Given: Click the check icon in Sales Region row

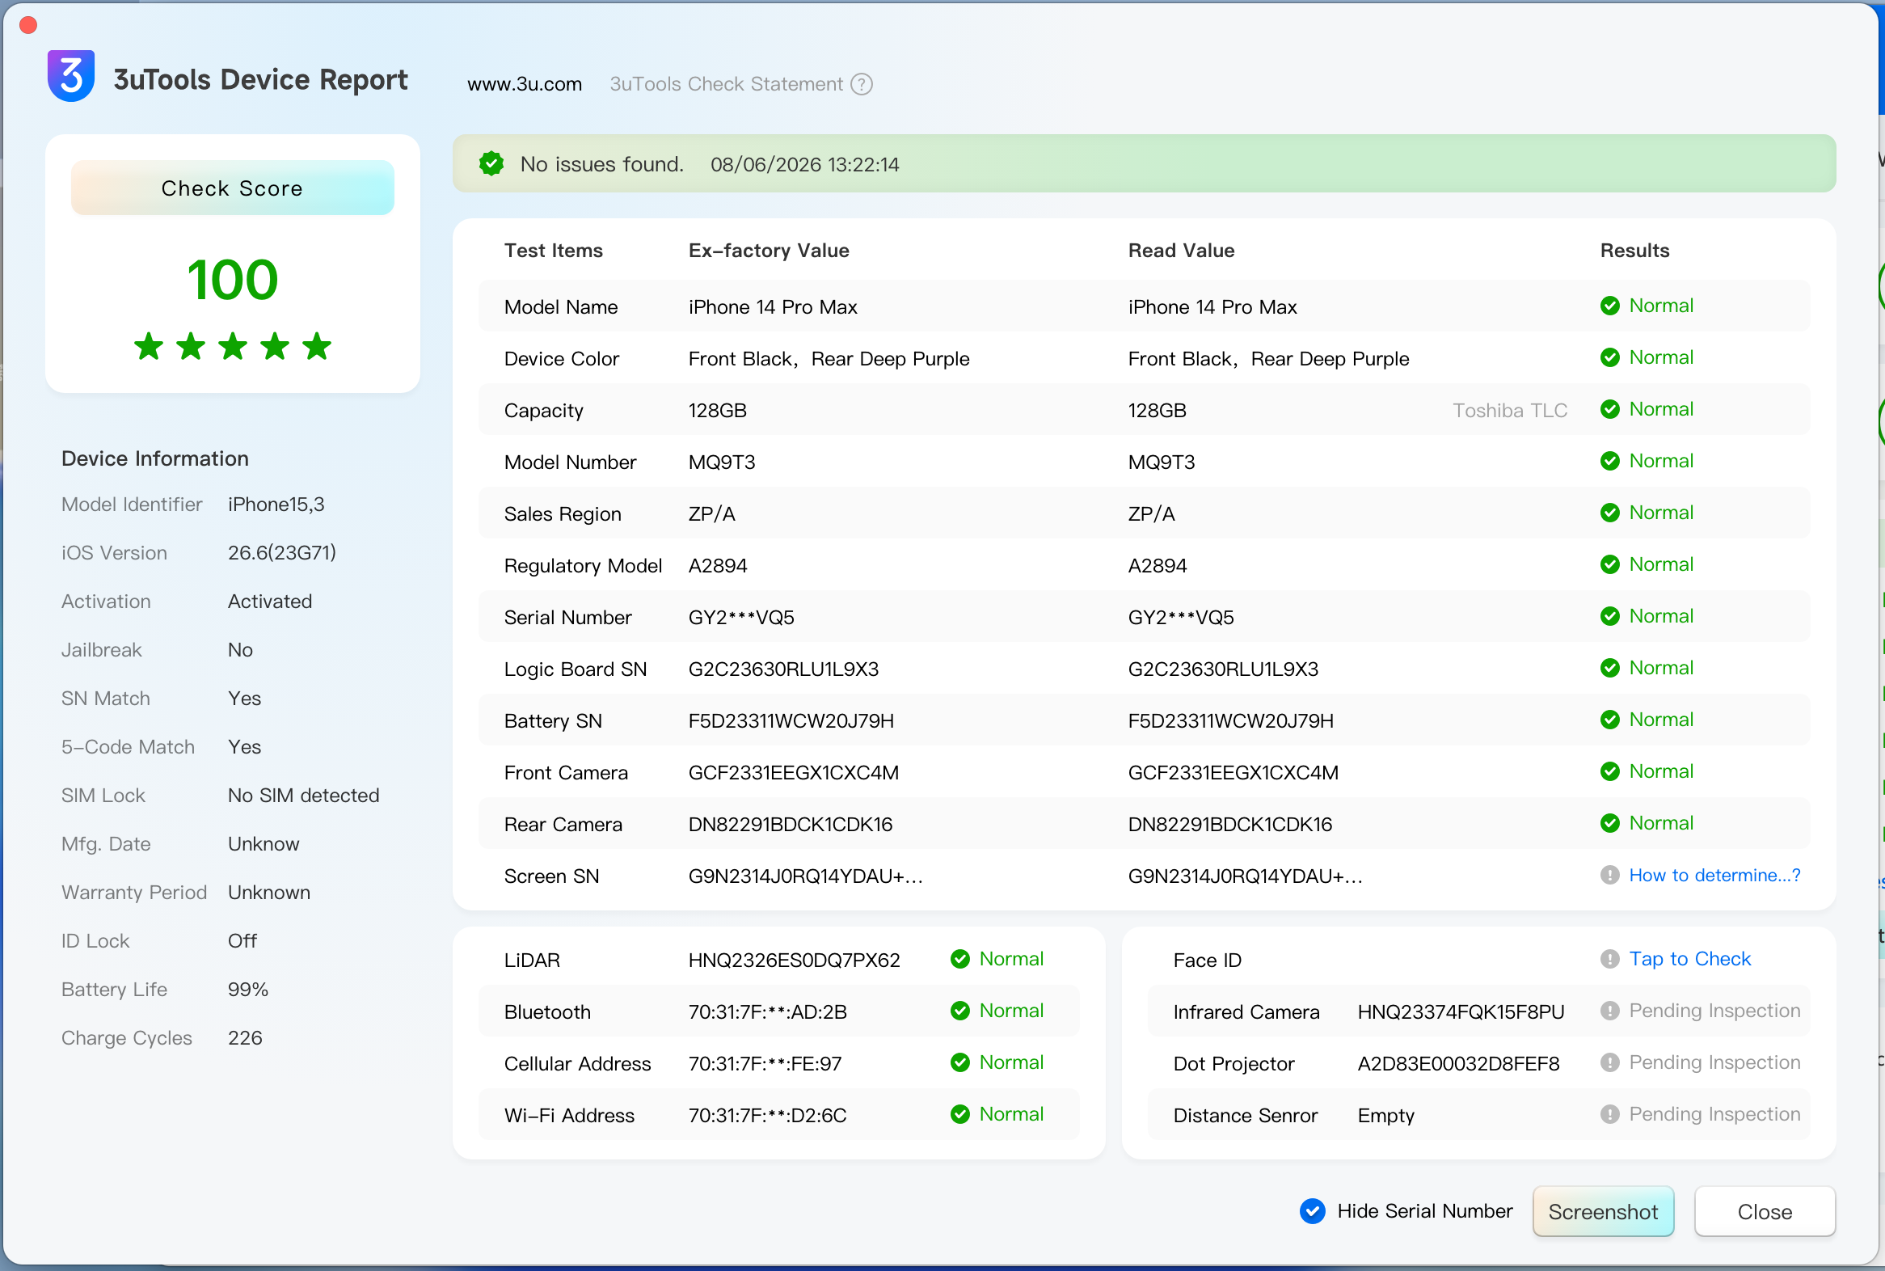Looking at the screenshot, I should click(x=1609, y=513).
